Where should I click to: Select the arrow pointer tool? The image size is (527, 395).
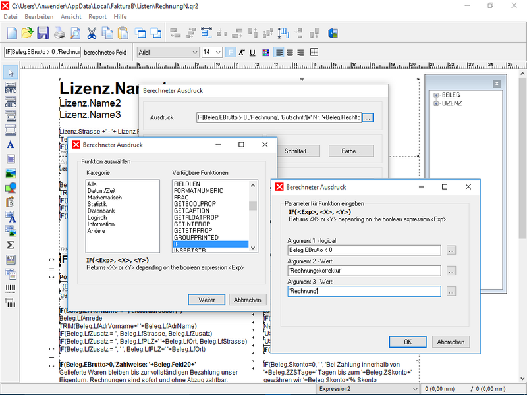click(x=11, y=73)
